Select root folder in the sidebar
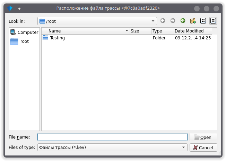Image resolution: width=226 pixels, height=161 pixels. pyautogui.click(x=24, y=41)
